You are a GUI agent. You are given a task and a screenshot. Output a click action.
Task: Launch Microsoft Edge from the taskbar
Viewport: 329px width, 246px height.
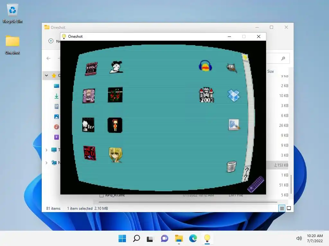[x=193, y=238]
